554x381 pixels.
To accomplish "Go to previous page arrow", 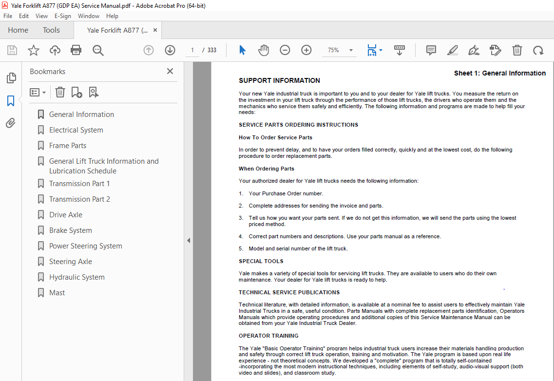I will [x=149, y=50].
